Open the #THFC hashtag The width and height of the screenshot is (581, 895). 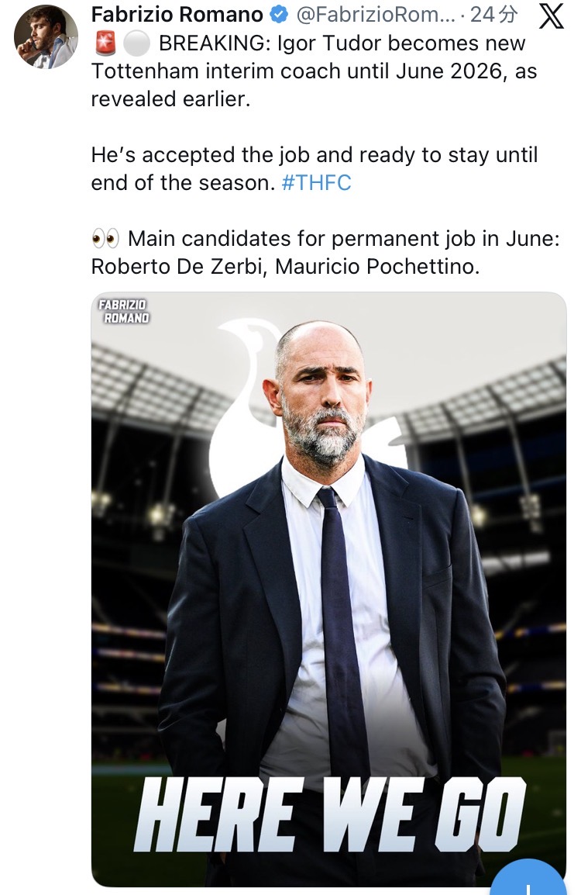[x=317, y=183]
